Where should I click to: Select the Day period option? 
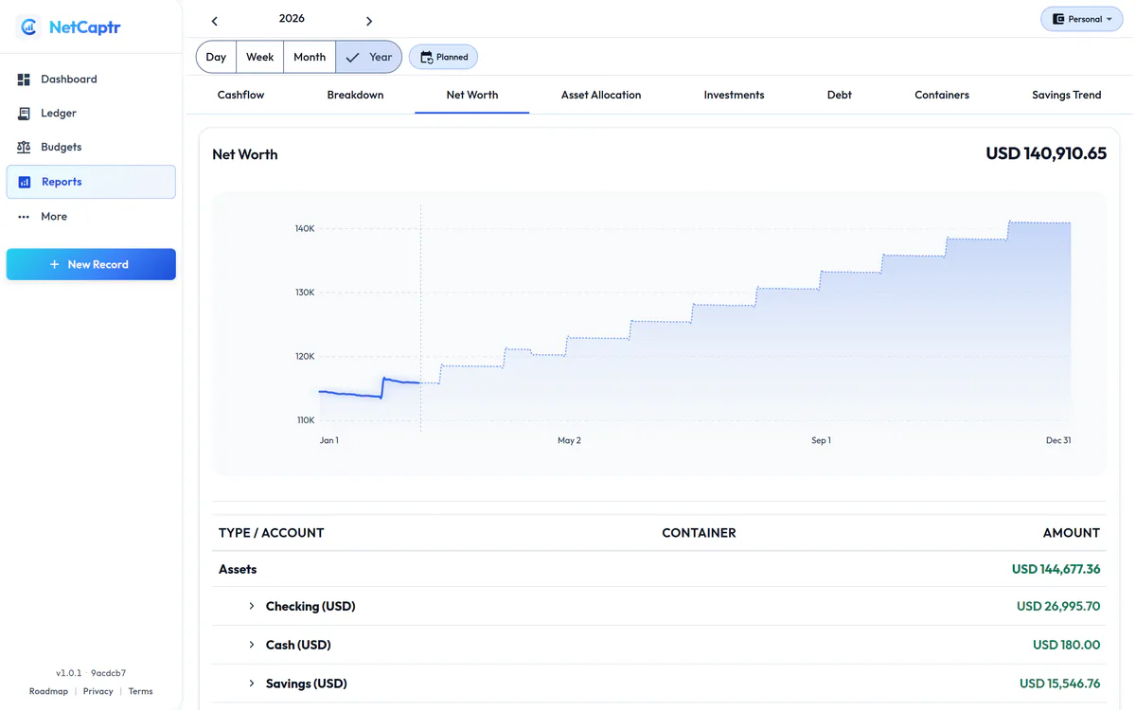[216, 57]
